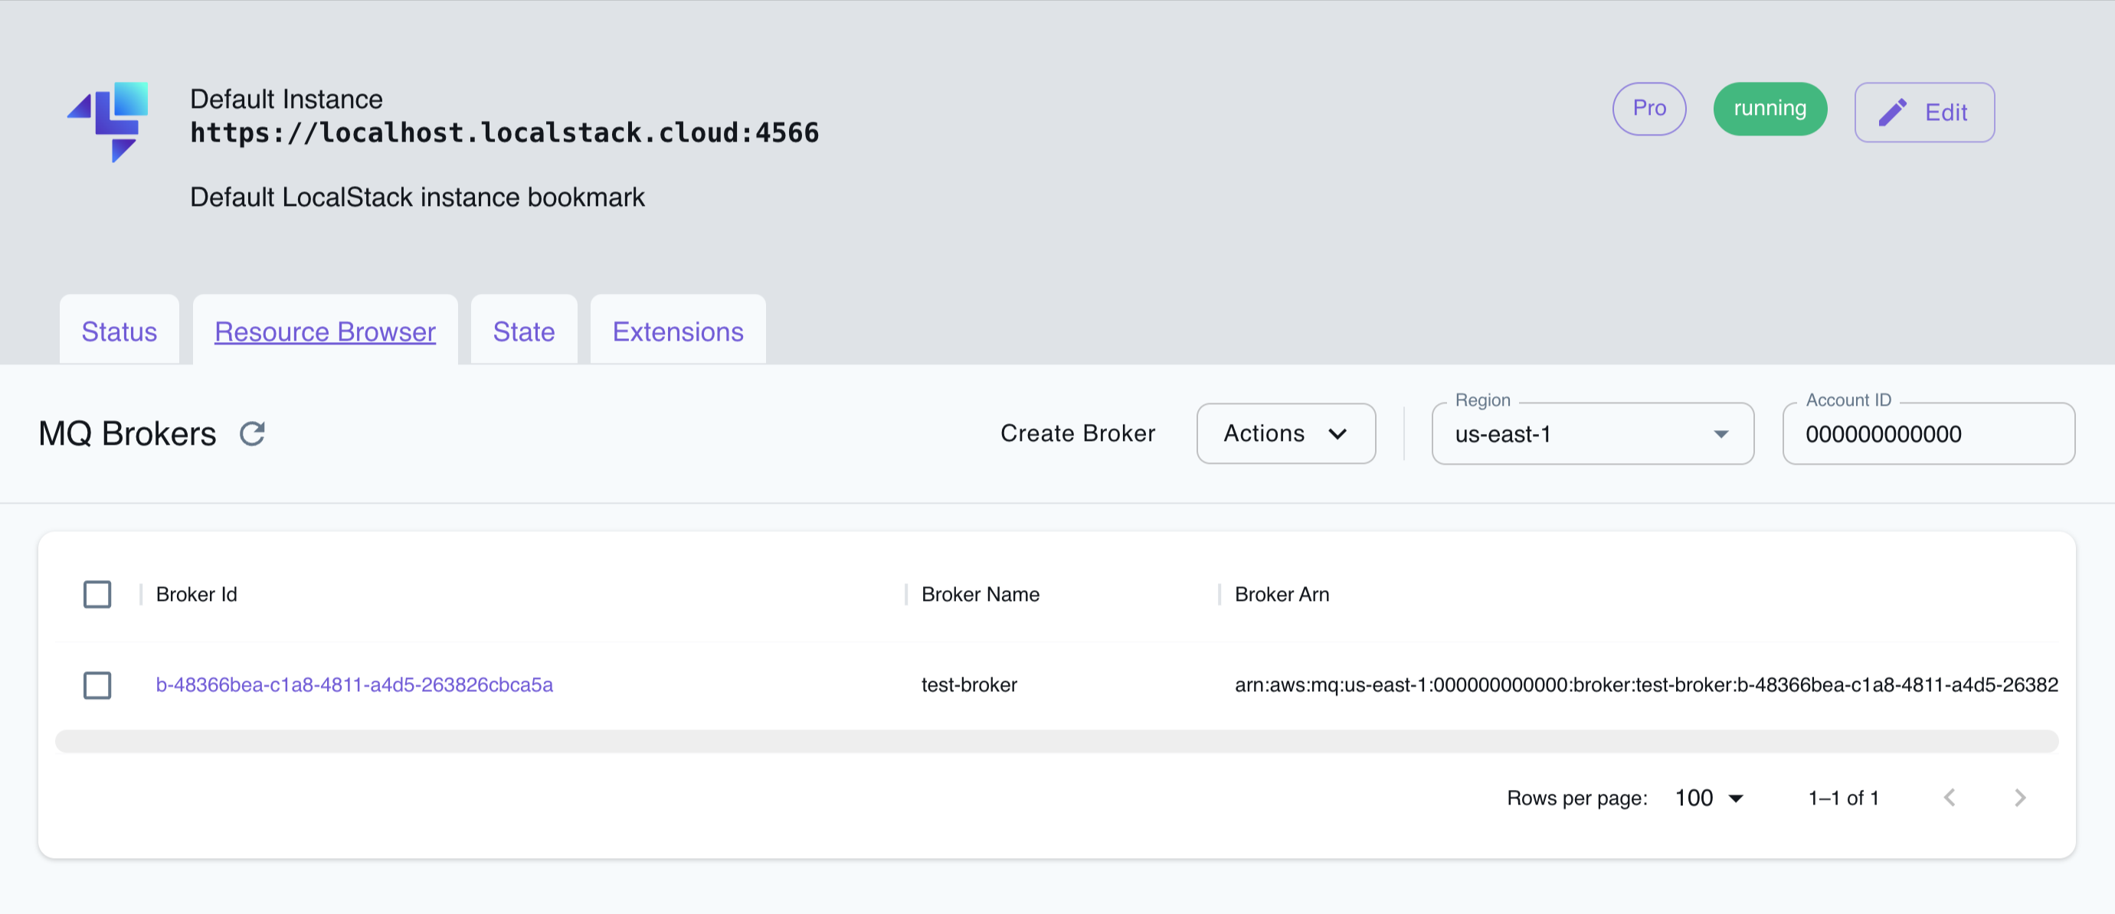Open the Rows per page dropdown
The width and height of the screenshot is (2115, 914).
tap(1708, 797)
